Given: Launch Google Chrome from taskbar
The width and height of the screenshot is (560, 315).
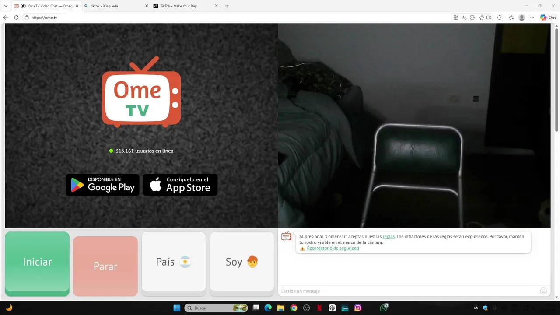Looking at the screenshot, I should click(294, 308).
